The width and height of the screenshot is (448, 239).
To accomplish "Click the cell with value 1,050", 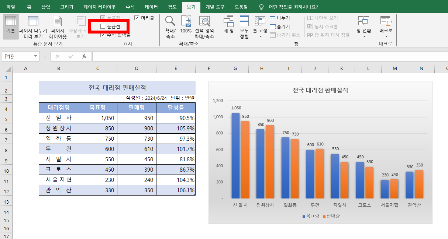I will [97, 118].
